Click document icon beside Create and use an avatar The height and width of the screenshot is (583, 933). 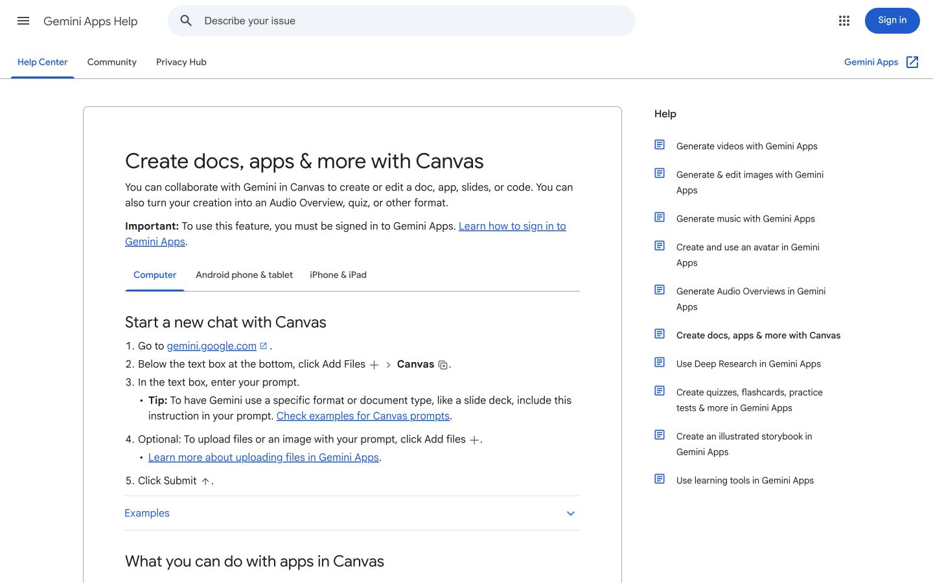pos(660,246)
